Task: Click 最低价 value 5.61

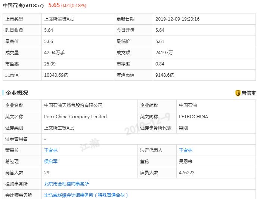Action: click(x=160, y=41)
